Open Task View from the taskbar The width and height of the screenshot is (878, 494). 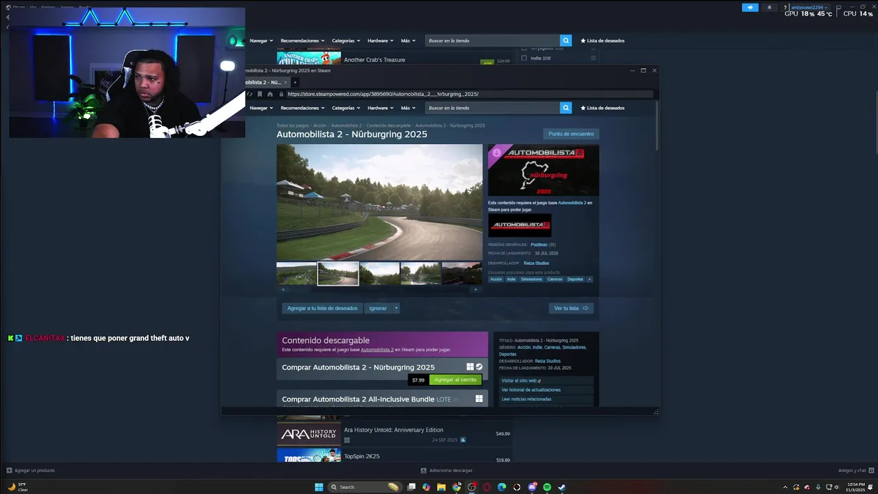point(411,487)
